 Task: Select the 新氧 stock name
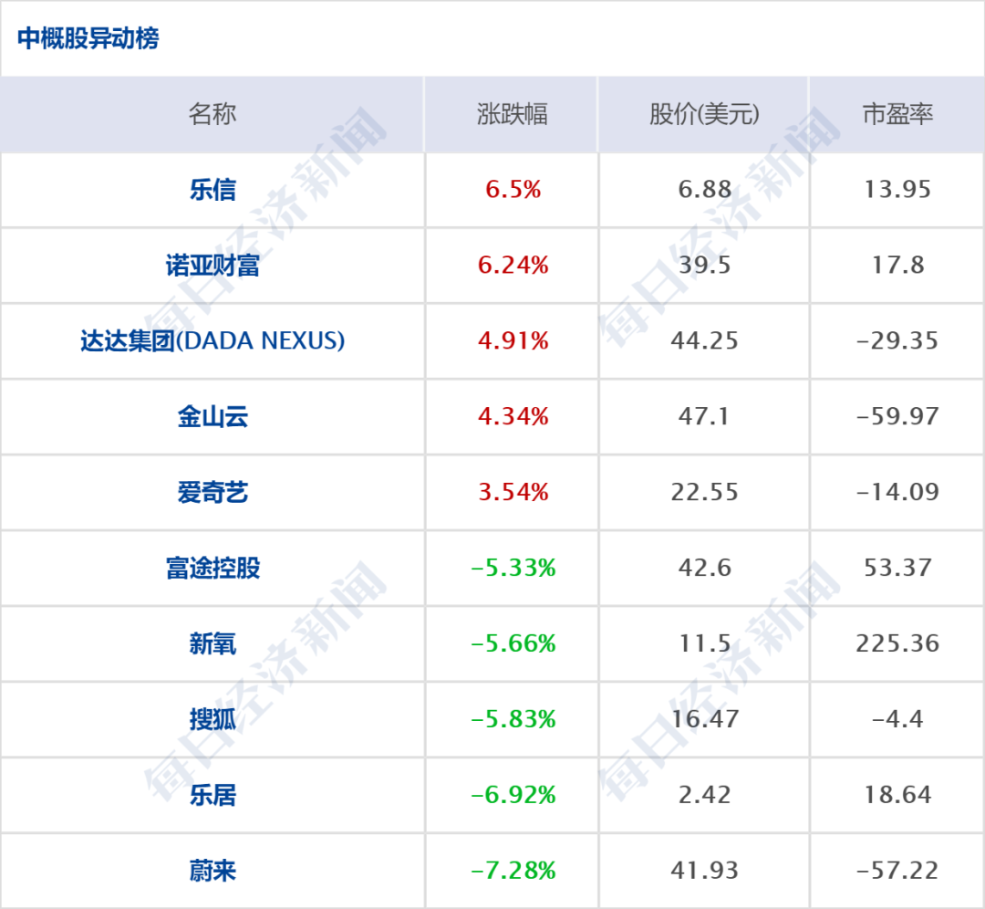[x=213, y=643]
